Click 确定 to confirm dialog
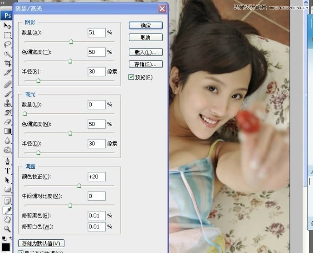Image resolution: width=313 pixels, height=253 pixels. pos(146,25)
